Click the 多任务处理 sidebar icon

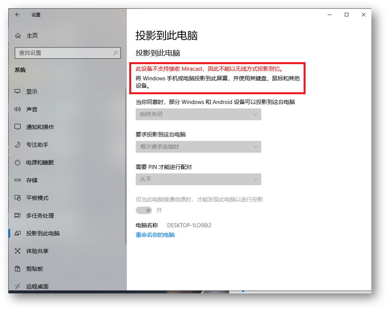tap(17, 215)
